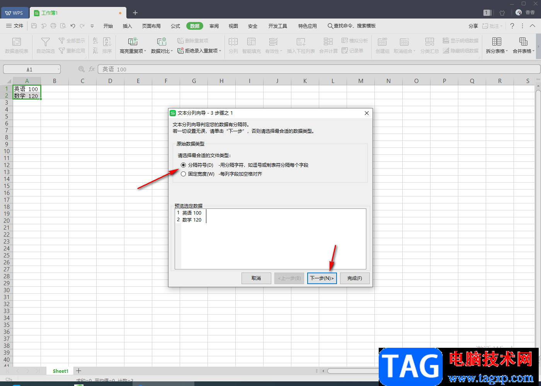The image size is (541, 386).
Task: Expand the 拒绝录入重复项 dropdown
Action: [220, 51]
